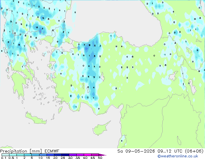Click the 0.5–1 mm legend swatch
The height and width of the screenshot is (159, 205).
point(13,155)
